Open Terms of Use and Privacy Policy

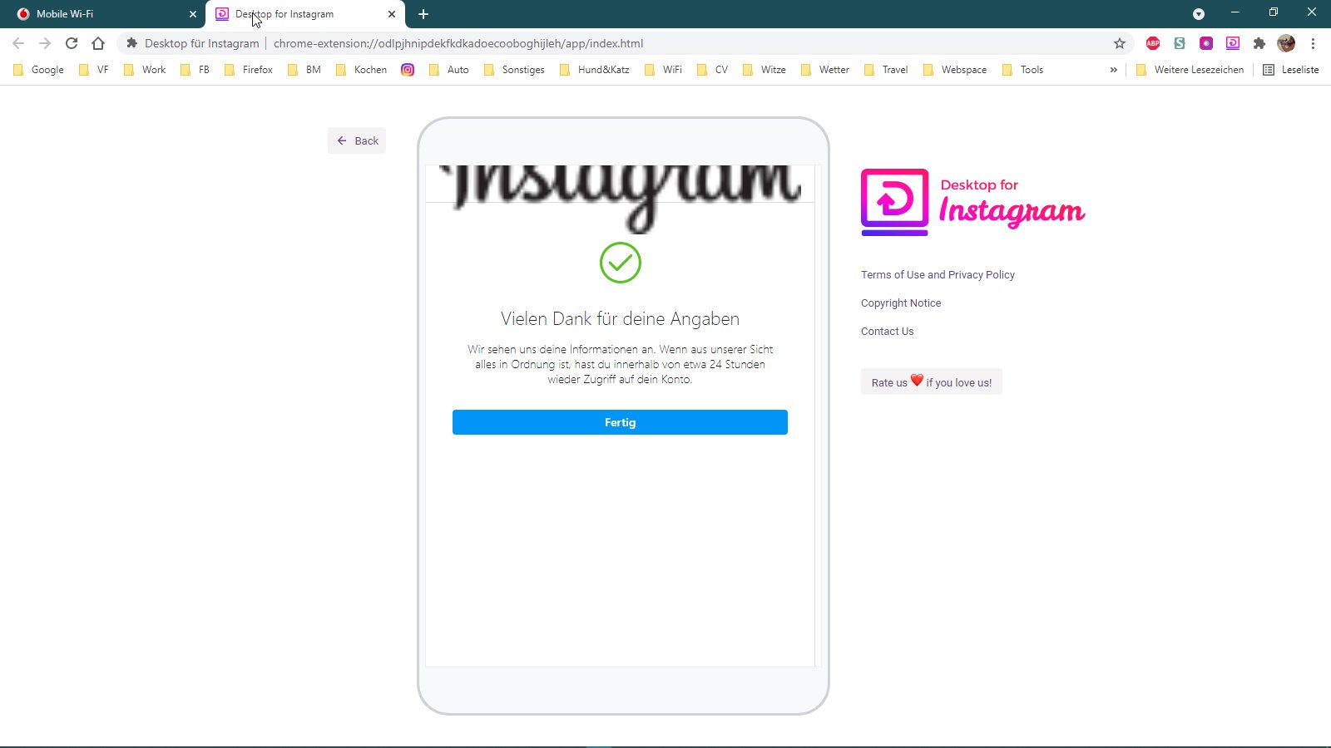(938, 274)
